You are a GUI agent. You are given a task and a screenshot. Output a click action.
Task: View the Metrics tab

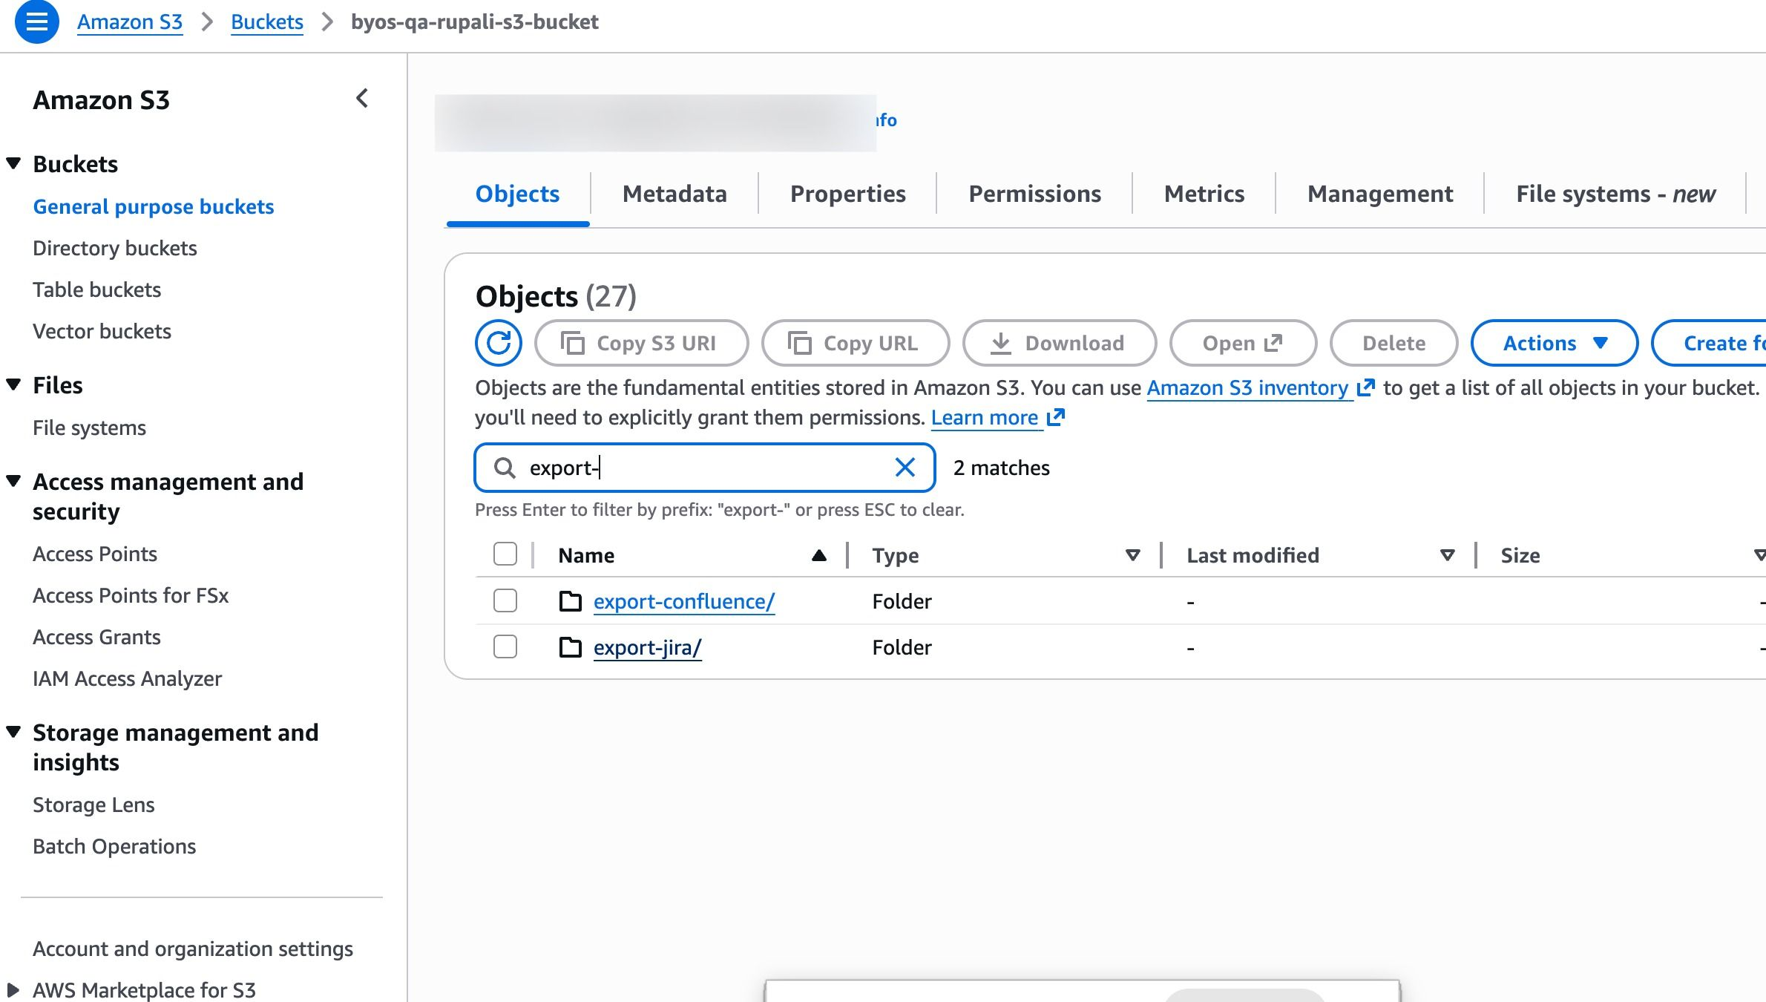[x=1204, y=194]
